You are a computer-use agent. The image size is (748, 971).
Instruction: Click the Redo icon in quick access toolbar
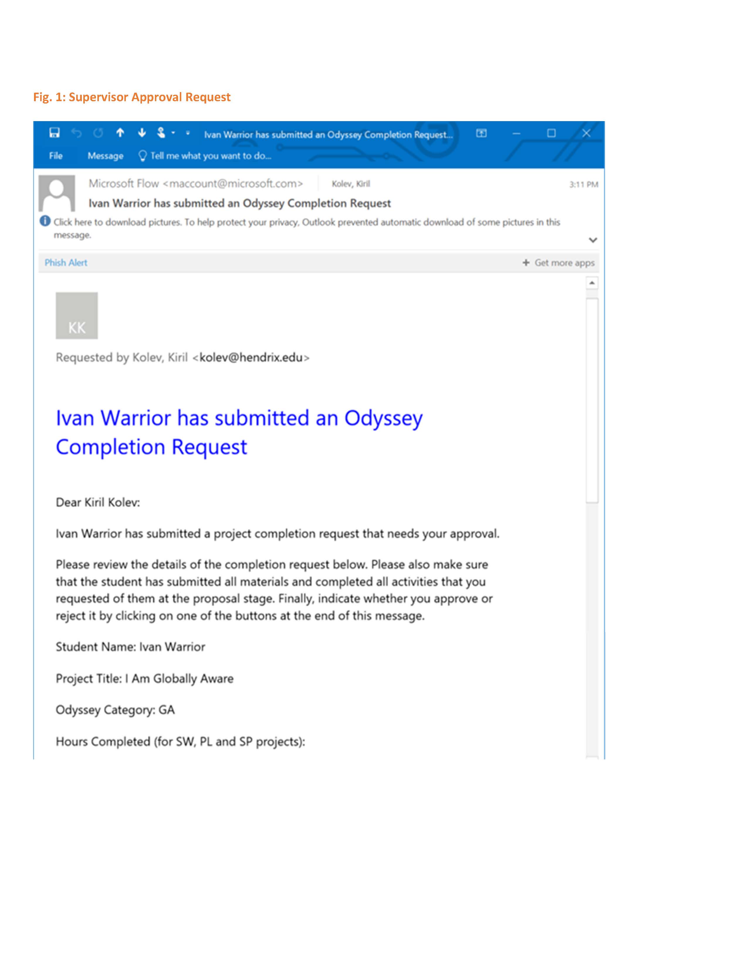point(98,133)
